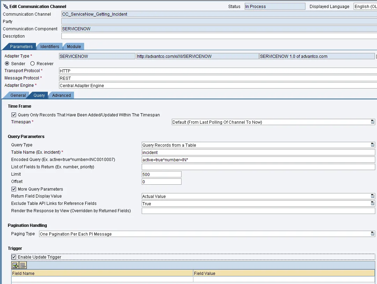Screen dimensions: 377x284
Task: Click the Field Name column header
Action: [102, 273]
